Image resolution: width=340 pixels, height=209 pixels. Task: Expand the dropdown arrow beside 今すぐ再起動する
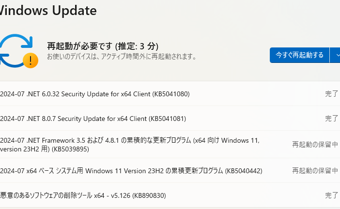336,55
